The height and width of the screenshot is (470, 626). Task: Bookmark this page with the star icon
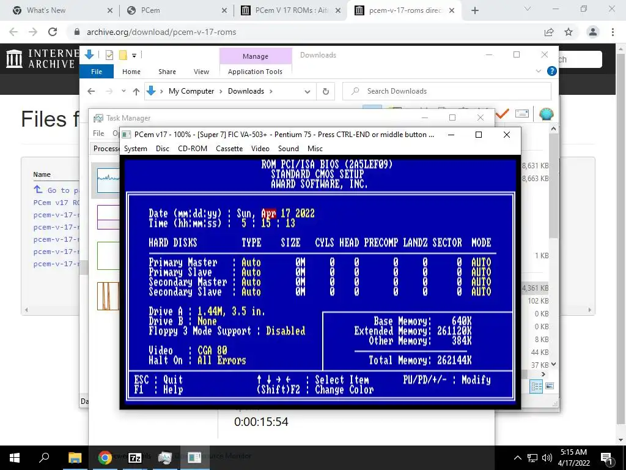569,32
